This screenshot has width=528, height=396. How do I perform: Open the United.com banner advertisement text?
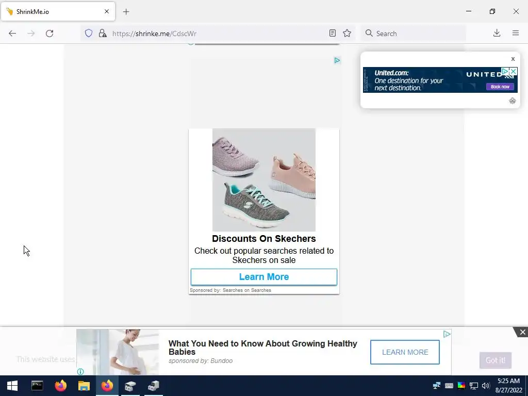pyautogui.click(x=408, y=80)
